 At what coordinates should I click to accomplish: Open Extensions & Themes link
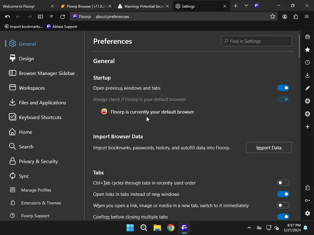click(41, 203)
